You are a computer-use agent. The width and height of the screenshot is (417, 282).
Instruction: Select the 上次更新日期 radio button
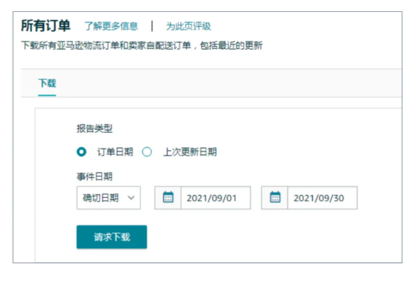147,152
